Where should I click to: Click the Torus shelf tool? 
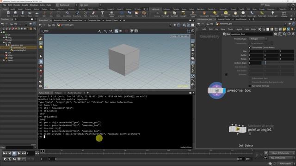click(x=30, y=14)
